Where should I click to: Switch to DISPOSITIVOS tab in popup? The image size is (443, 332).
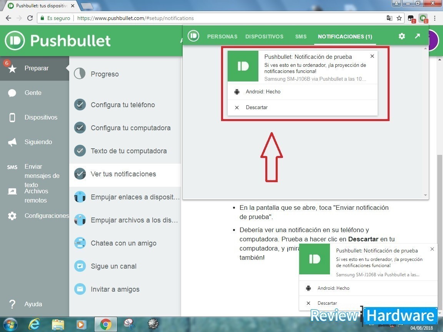click(x=264, y=37)
